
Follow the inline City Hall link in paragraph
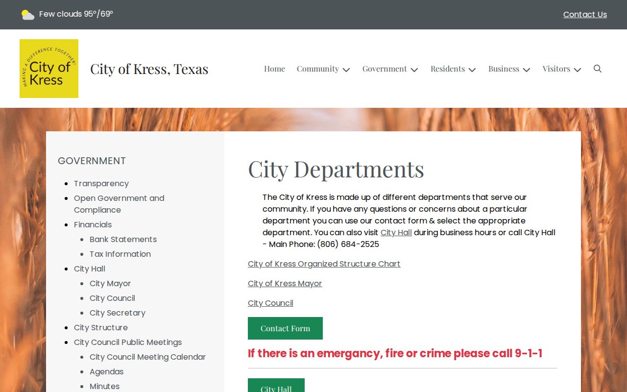[x=396, y=232]
